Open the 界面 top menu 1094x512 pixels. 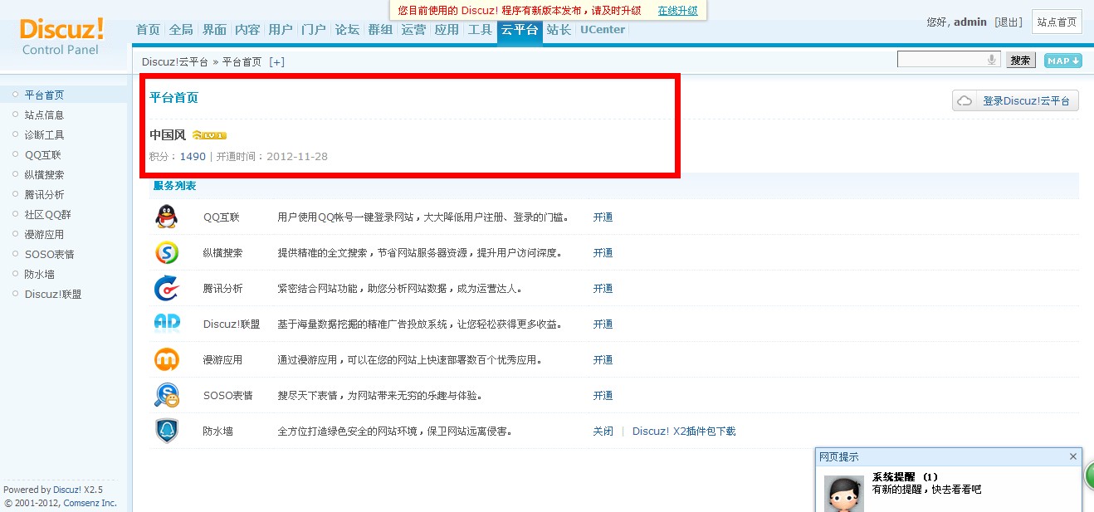[x=214, y=30]
